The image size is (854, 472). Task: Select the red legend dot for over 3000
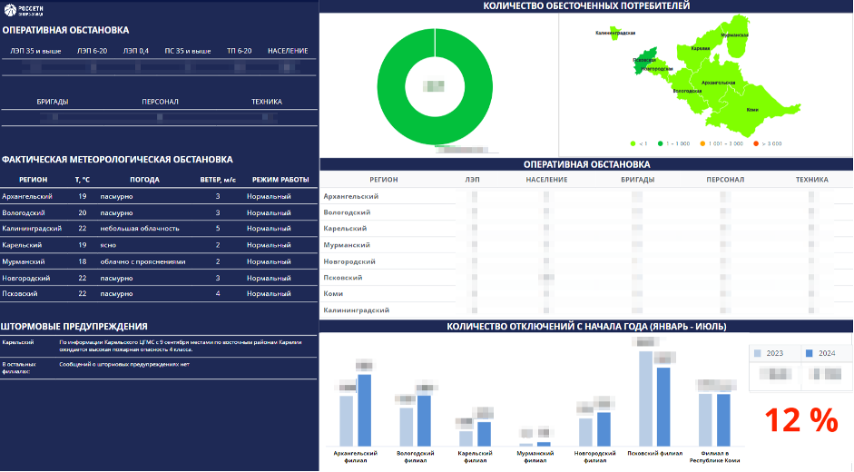755,144
